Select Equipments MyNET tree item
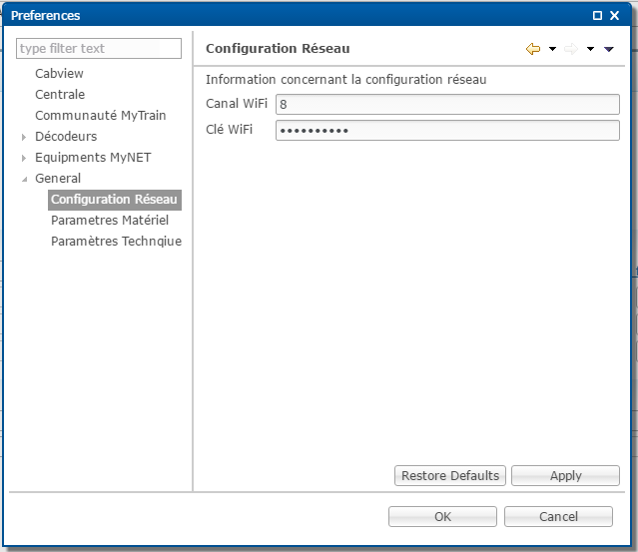Screen dimensions: 638x552 pos(93,158)
